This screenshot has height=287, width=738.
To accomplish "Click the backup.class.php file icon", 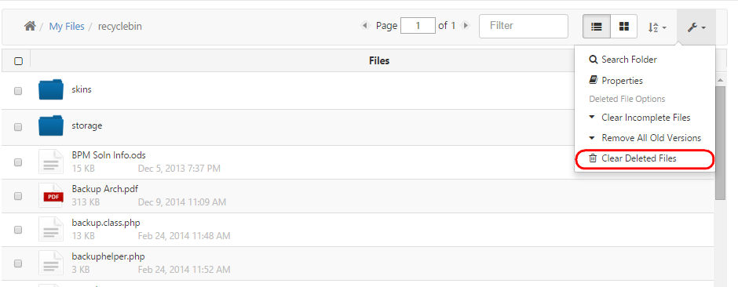I will pos(51,229).
